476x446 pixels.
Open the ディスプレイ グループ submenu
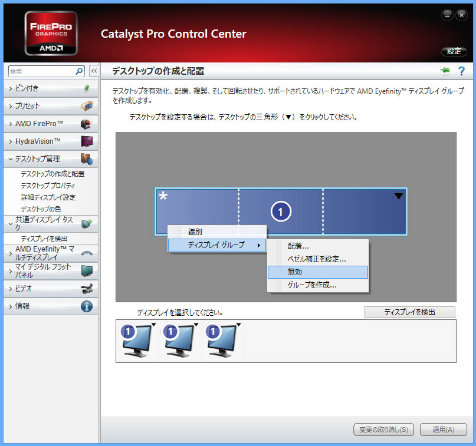[217, 245]
